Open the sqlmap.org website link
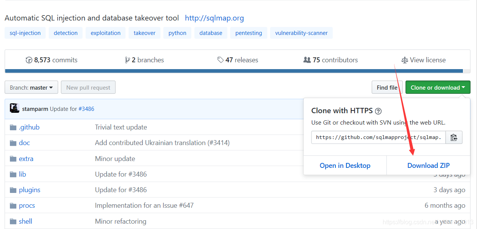The width and height of the screenshot is (477, 229). click(214, 18)
